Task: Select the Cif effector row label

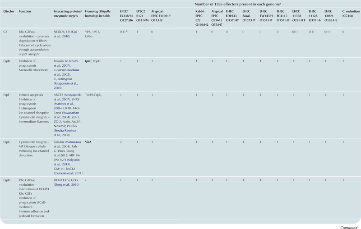Action: tap(5, 32)
